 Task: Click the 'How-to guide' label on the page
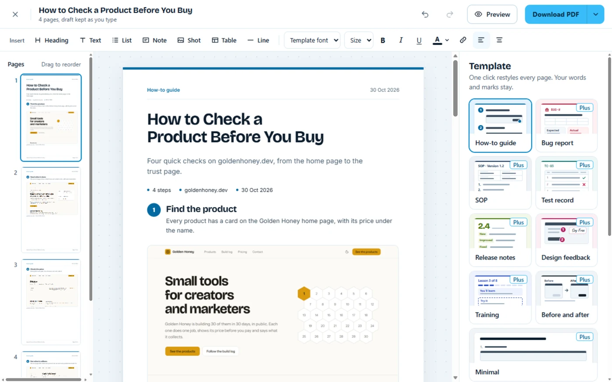(163, 90)
